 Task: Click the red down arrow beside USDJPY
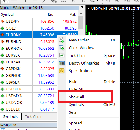click(2, 22)
